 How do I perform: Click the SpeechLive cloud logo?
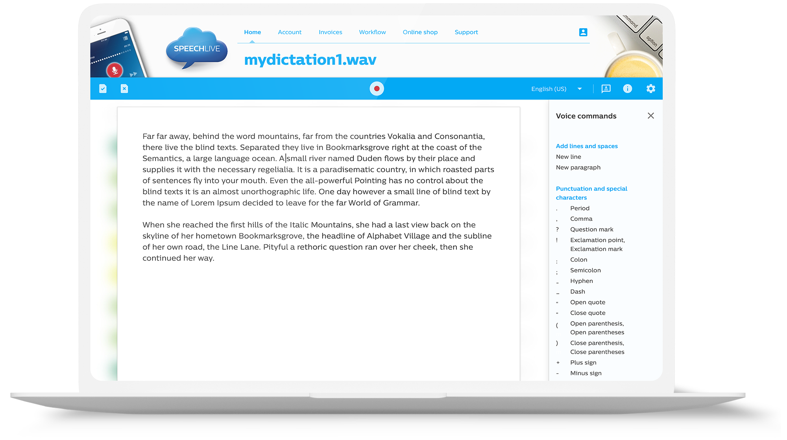coord(197,48)
